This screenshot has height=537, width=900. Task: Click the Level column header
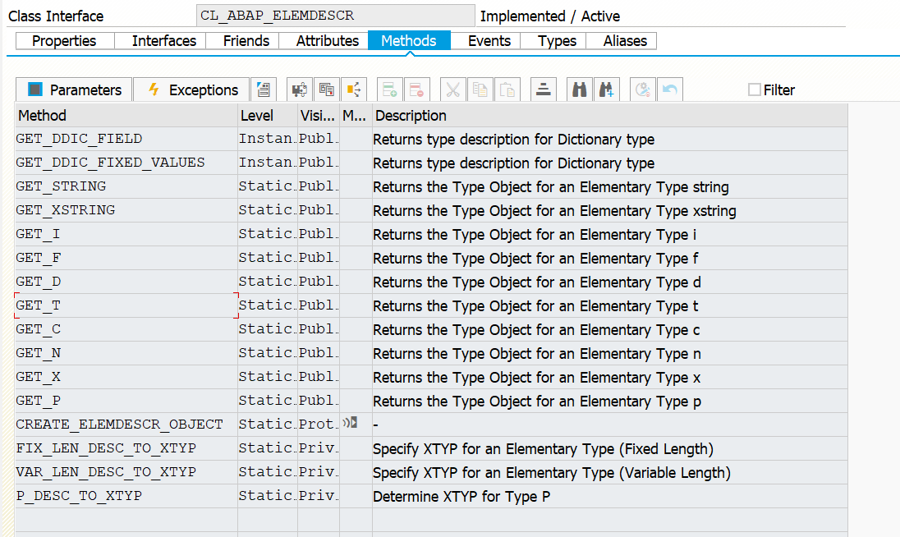click(268, 115)
